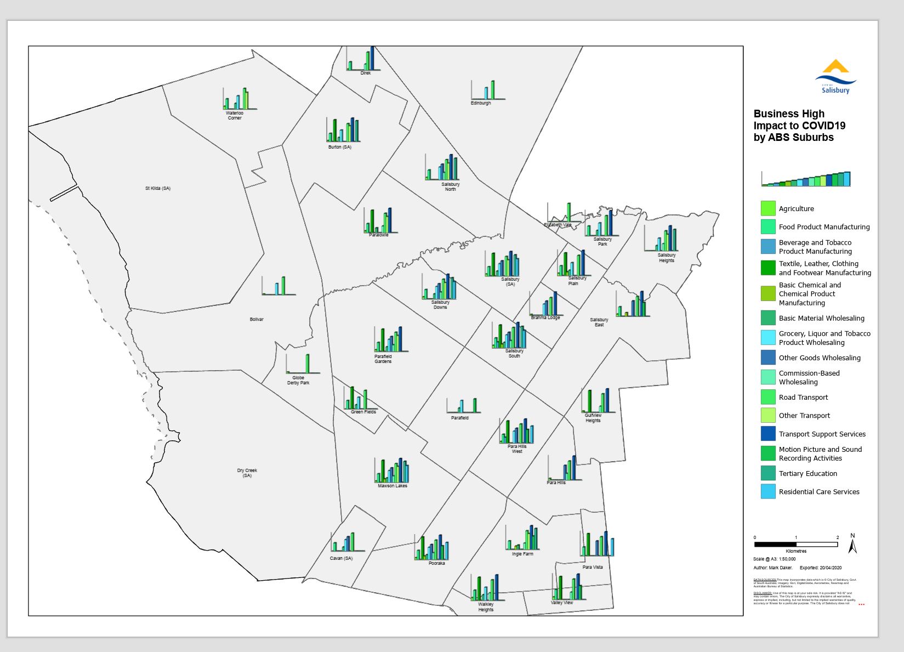The height and width of the screenshot is (652, 904).
Task: Click the Salisbury South bar chart
Action: click(x=509, y=335)
